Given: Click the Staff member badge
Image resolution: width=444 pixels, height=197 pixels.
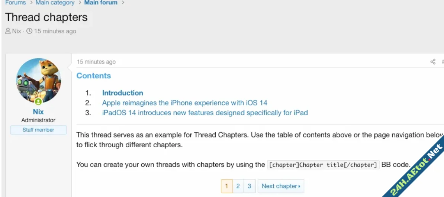Looking at the screenshot, I should click(38, 130).
